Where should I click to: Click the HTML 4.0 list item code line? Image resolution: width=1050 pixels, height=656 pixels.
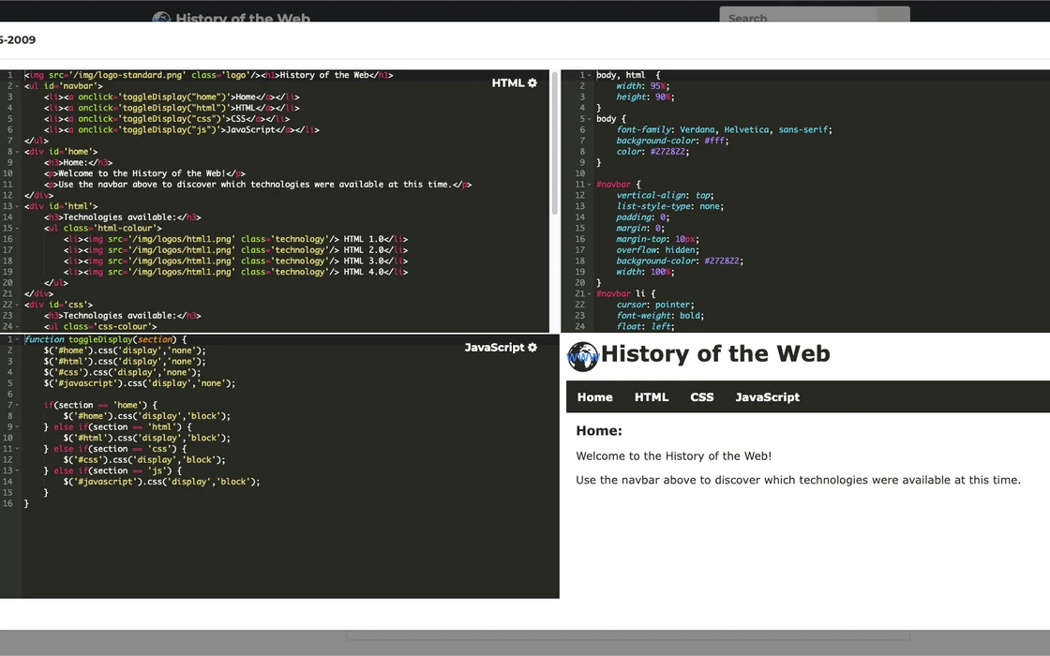point(235,272)
